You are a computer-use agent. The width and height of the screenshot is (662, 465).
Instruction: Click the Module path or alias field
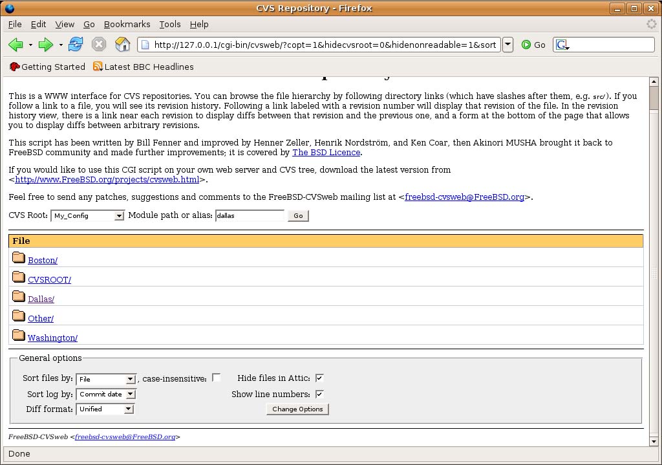(x=250, y=215)
